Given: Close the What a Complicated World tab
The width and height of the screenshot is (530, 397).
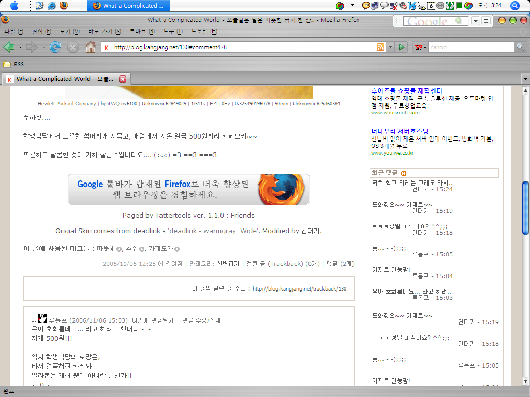Looking at the screenshot, I should pyautogui.click(x=123, y=79).
